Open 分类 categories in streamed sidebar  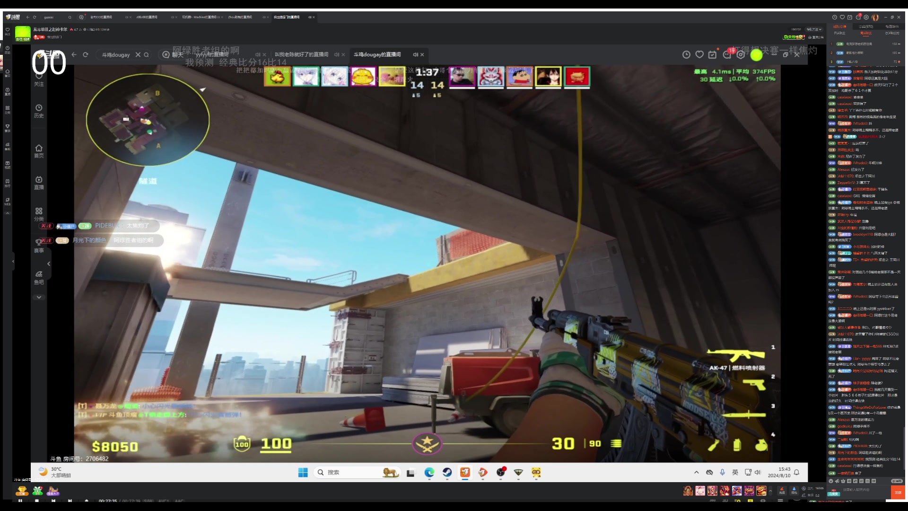click(39, 214)
